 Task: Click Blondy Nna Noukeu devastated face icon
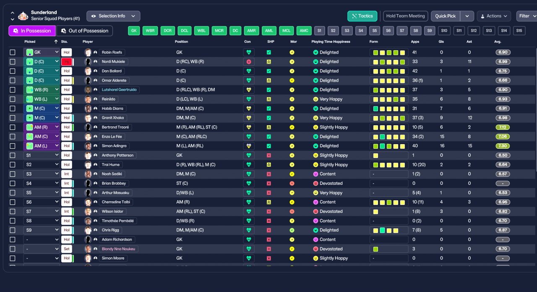click(x=315, y=249)
